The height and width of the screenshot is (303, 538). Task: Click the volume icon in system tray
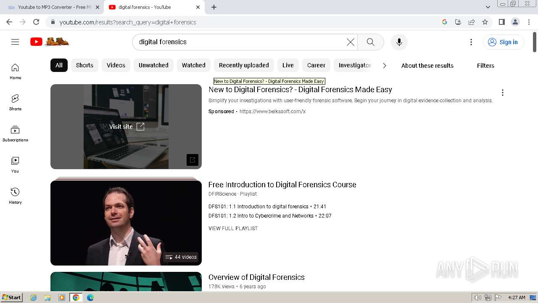[x=477, y=298]
